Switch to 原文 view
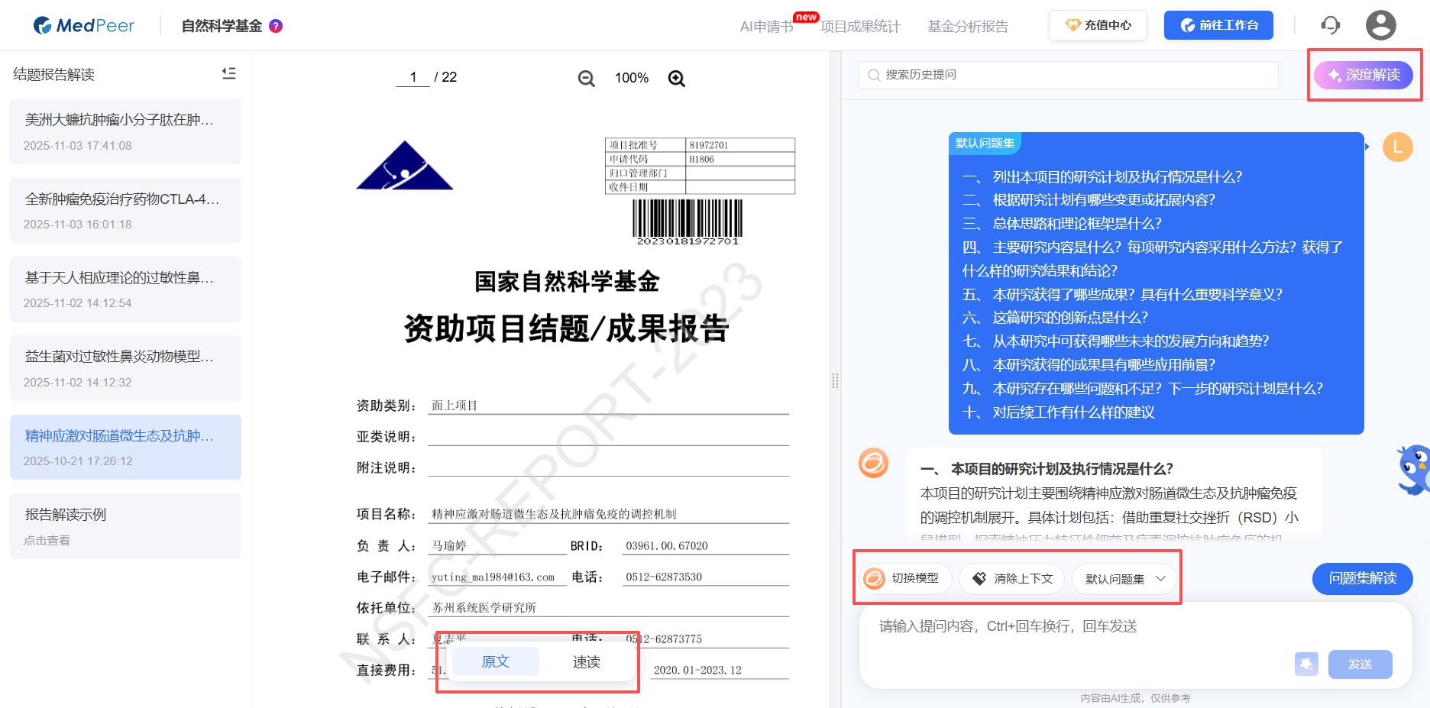This screenshot has height=708, width=1430. (494, 661)
